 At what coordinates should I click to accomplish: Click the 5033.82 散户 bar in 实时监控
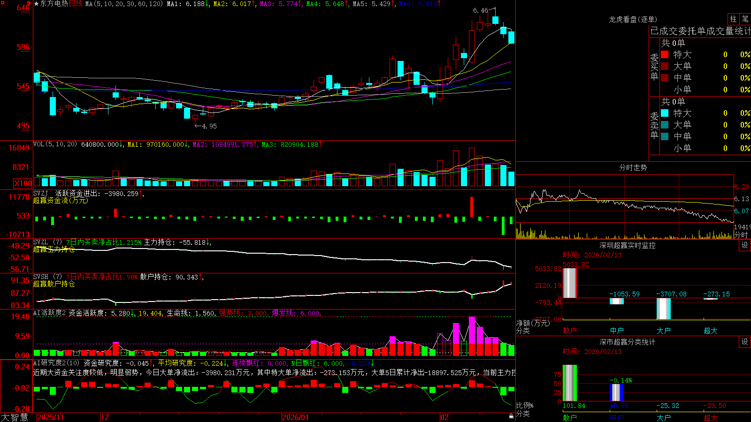570,283
